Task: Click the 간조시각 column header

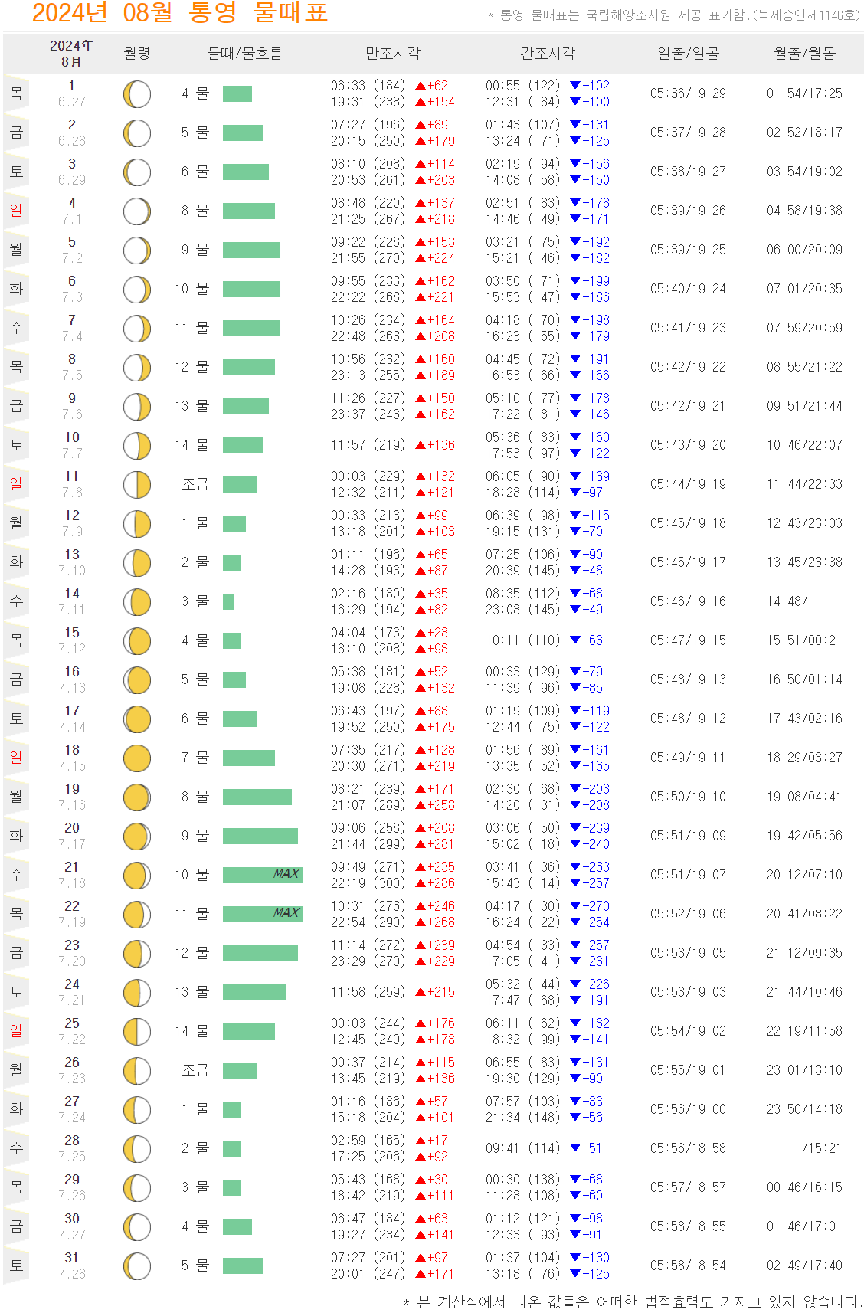Action: pyautogui.click(x=548, y=54)
